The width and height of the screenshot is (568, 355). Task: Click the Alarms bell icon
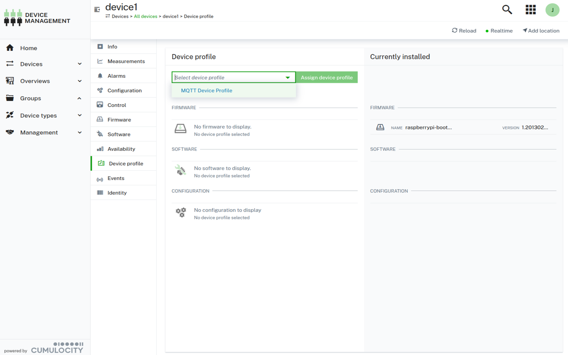pos(100,76)
